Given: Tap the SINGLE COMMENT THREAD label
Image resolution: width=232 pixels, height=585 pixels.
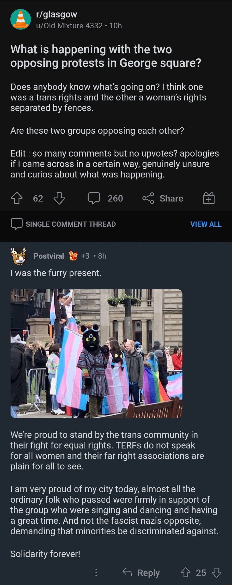Looking at the screenshot, I should click(71, 224).
